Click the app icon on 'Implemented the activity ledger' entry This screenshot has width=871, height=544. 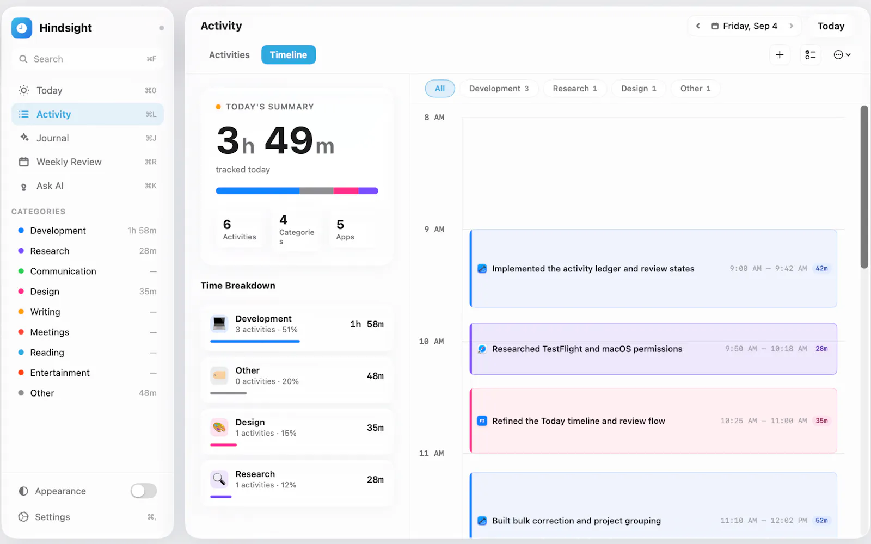point(482,269)
